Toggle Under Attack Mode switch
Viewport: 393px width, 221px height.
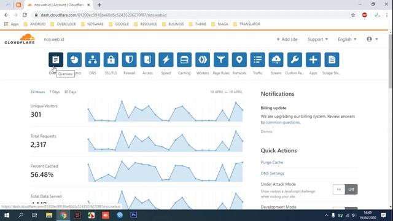pyautogui.click(x=345, y=190)
